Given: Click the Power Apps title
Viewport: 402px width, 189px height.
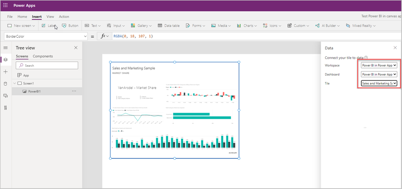Looking at the screenshot, I should pos(24,5).
